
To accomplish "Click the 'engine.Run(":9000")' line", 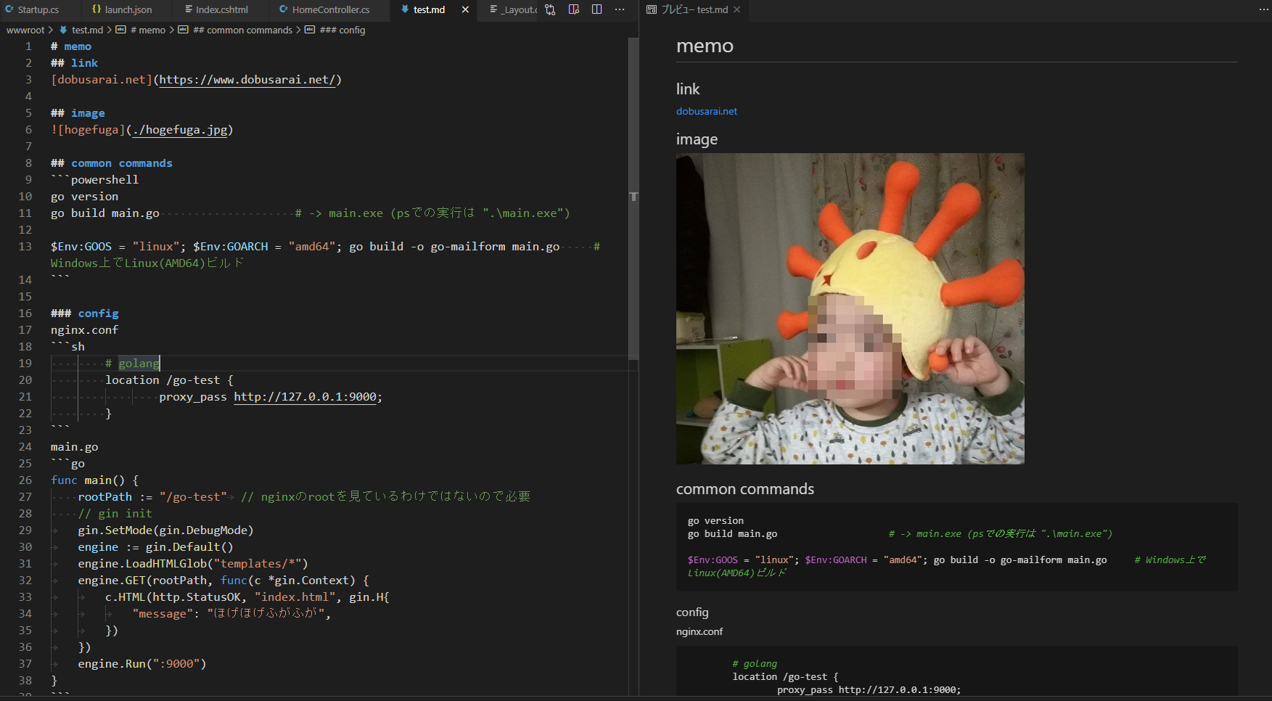I will click(x=142, y=664).
